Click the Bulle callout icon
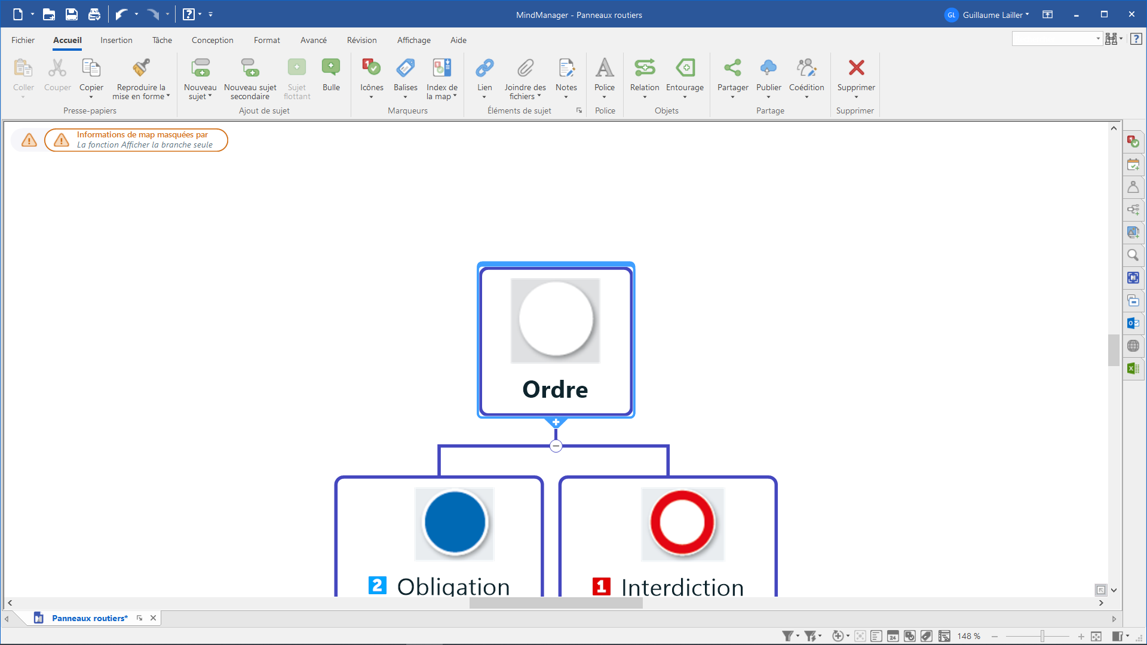Viewport: 1147px width, 645px height. point(331,68)
